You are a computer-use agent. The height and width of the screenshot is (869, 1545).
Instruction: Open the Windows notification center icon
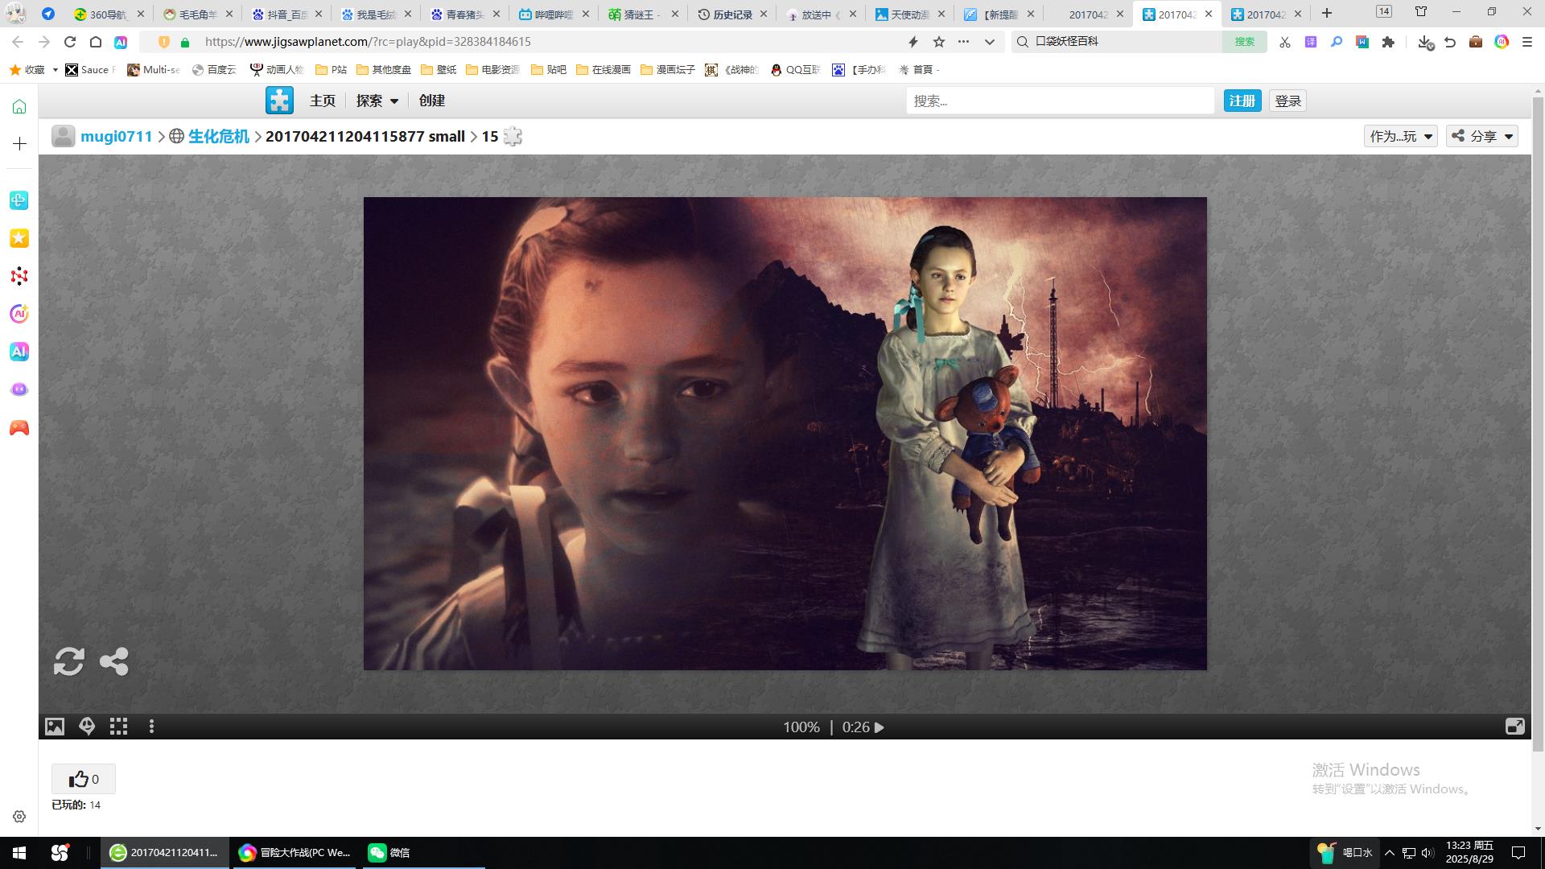pyautogui.click(x=1518, y=853)
